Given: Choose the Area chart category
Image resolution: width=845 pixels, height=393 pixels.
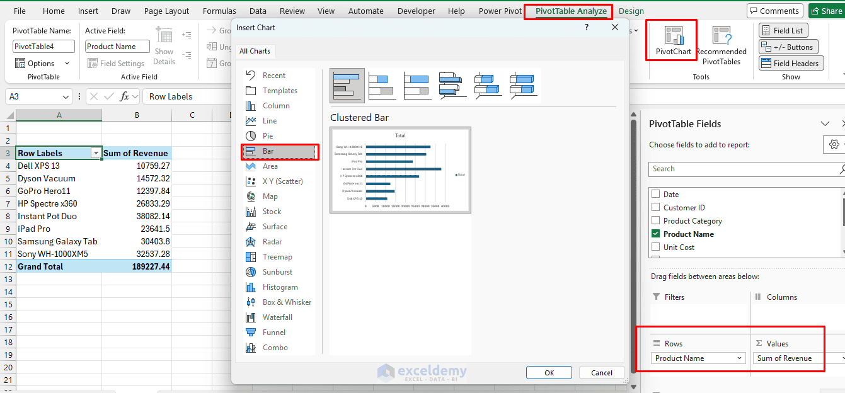Looking at the screenshot, I should (x=270, y=166).
